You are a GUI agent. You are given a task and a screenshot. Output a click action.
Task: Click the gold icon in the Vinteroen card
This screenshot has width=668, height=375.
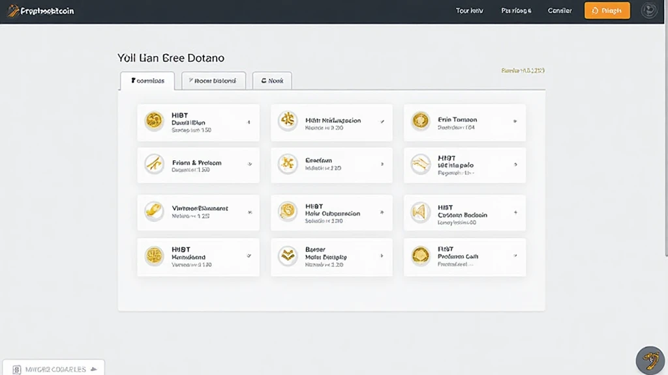154,211
